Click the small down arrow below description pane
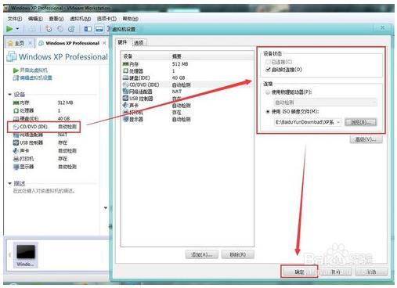Viewport: 397px width, 288px height. (106, 208)
